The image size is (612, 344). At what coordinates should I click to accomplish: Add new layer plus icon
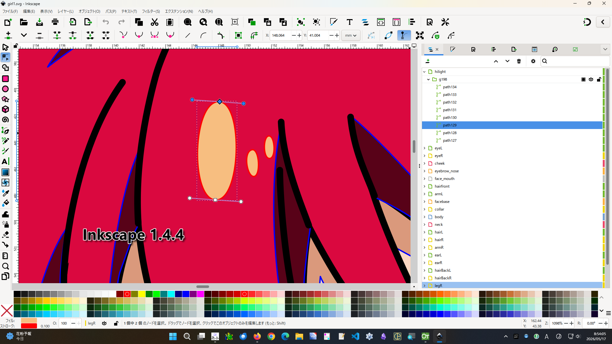(428, 61)
